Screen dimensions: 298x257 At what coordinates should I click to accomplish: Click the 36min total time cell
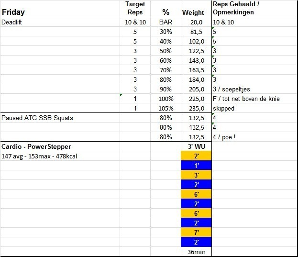point(196,252)
